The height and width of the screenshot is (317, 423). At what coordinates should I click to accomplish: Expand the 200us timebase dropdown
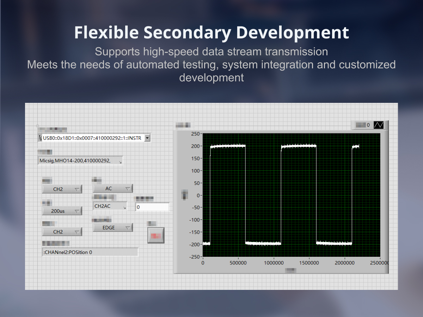pyautogui.click(x=62, y=211)
